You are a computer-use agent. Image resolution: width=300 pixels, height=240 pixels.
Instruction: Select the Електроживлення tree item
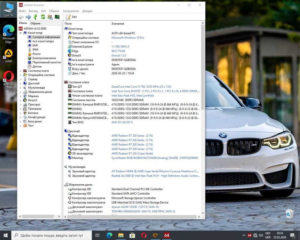[44, 58]
